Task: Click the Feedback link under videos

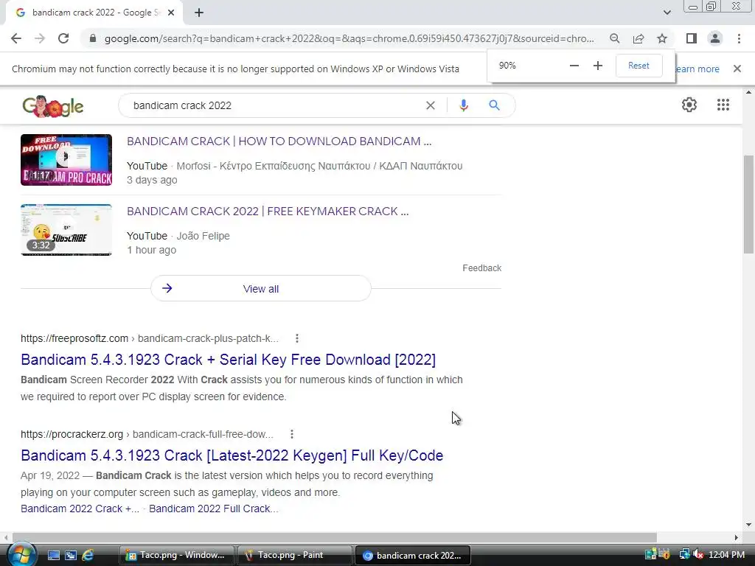Action: point(482,268)
